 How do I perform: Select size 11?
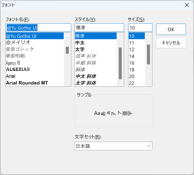click(x=137, y=43)
